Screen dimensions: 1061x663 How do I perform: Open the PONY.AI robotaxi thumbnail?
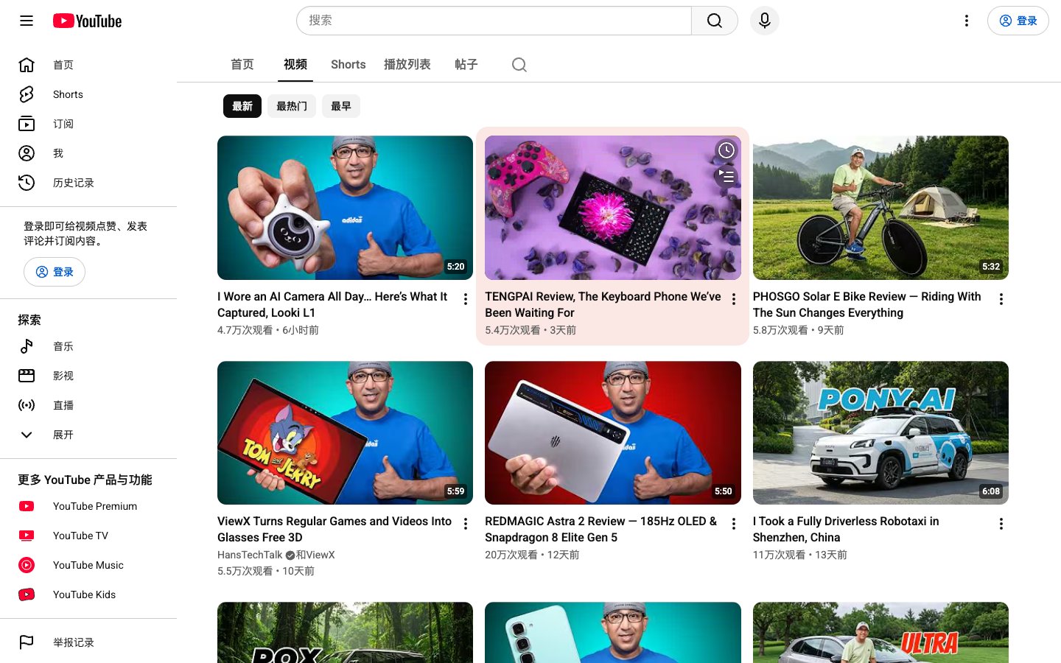click(x=880, y=433)
